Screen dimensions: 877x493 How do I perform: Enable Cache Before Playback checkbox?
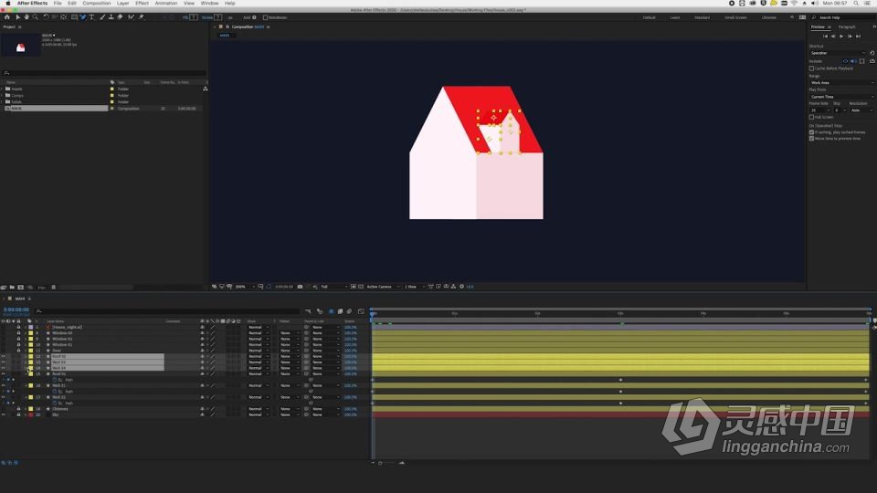pos(811,68)
